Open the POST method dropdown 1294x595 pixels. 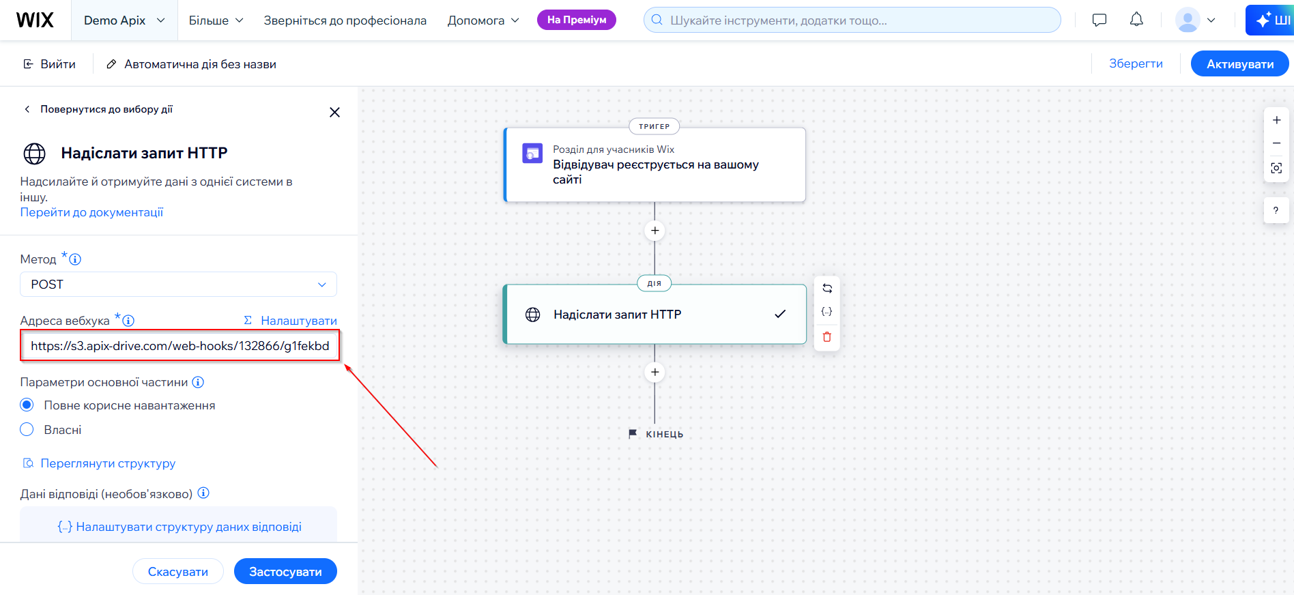click(x=178, y=285)
